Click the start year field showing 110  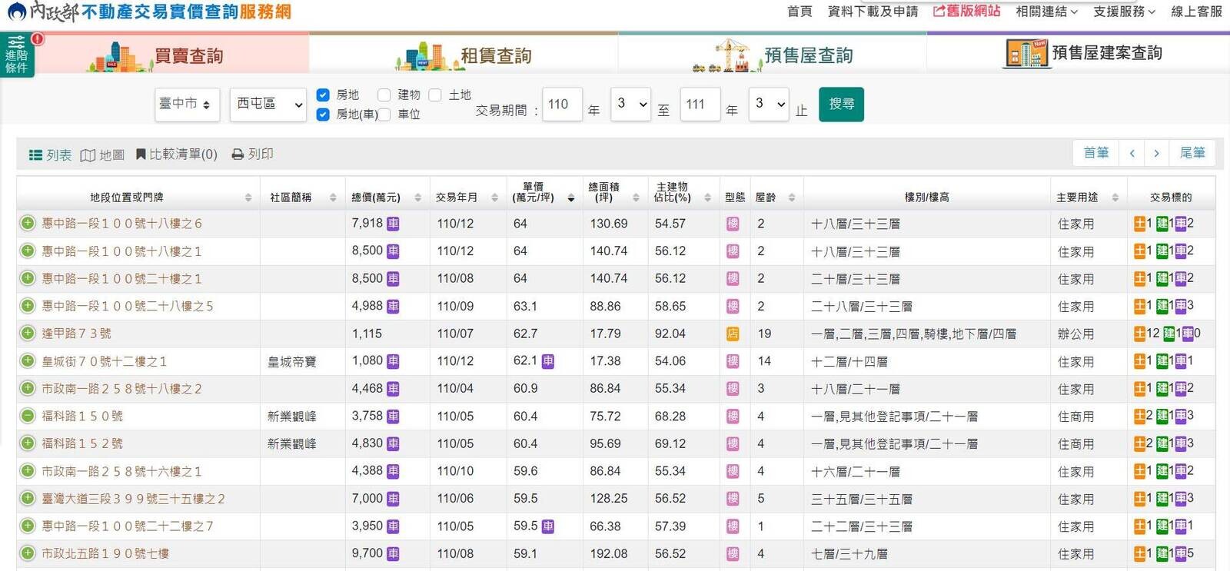(562, 104)
